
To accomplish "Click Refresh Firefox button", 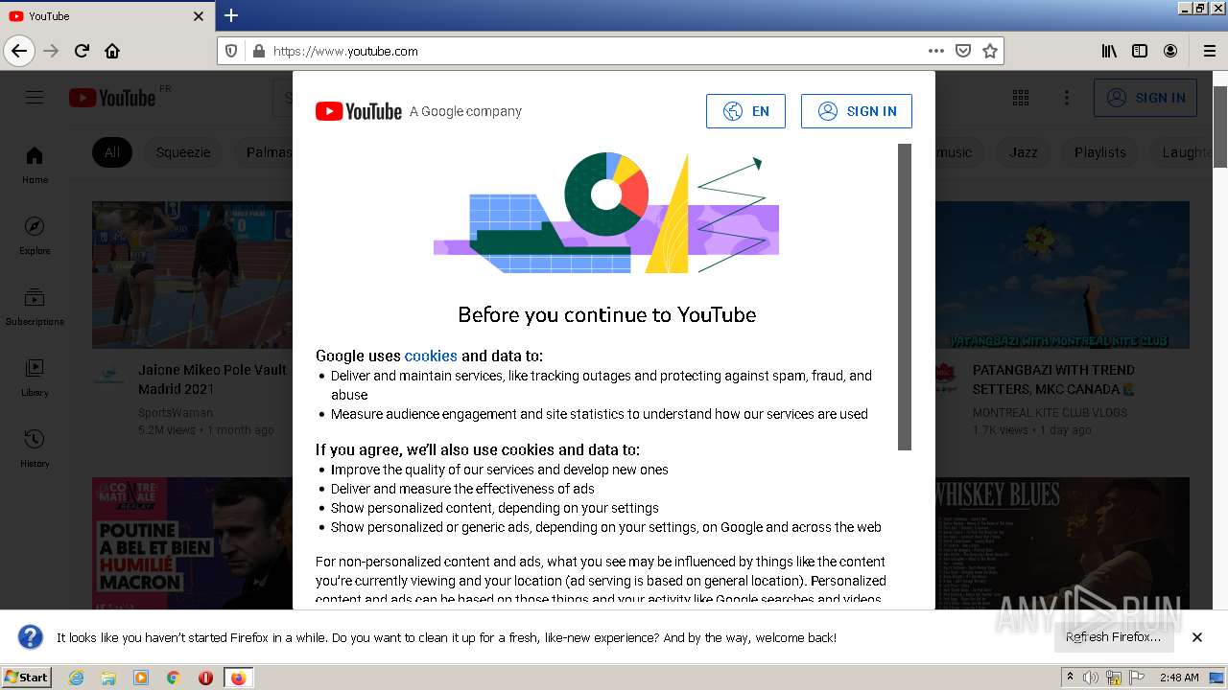I will 1113,637.
